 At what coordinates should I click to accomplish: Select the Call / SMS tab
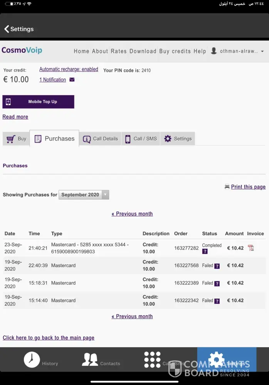[x=140, y=139]
